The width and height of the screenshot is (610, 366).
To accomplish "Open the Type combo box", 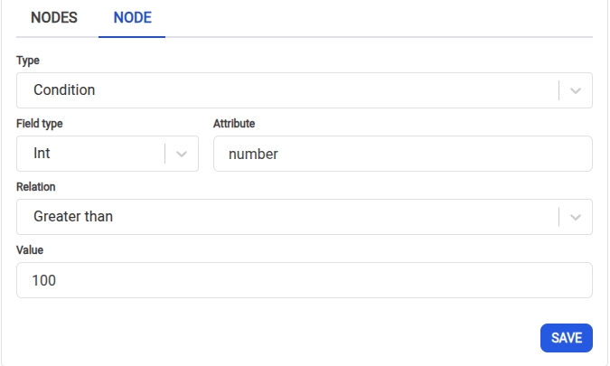I will [x=289, y=90].
